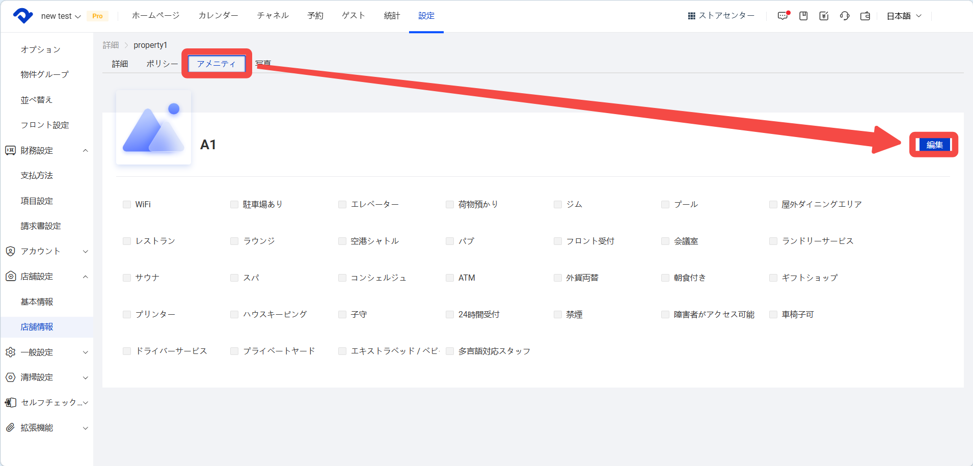The image size is (973, 466).
Task: Switch to the ポリシー tab
Action: point(163,64)
